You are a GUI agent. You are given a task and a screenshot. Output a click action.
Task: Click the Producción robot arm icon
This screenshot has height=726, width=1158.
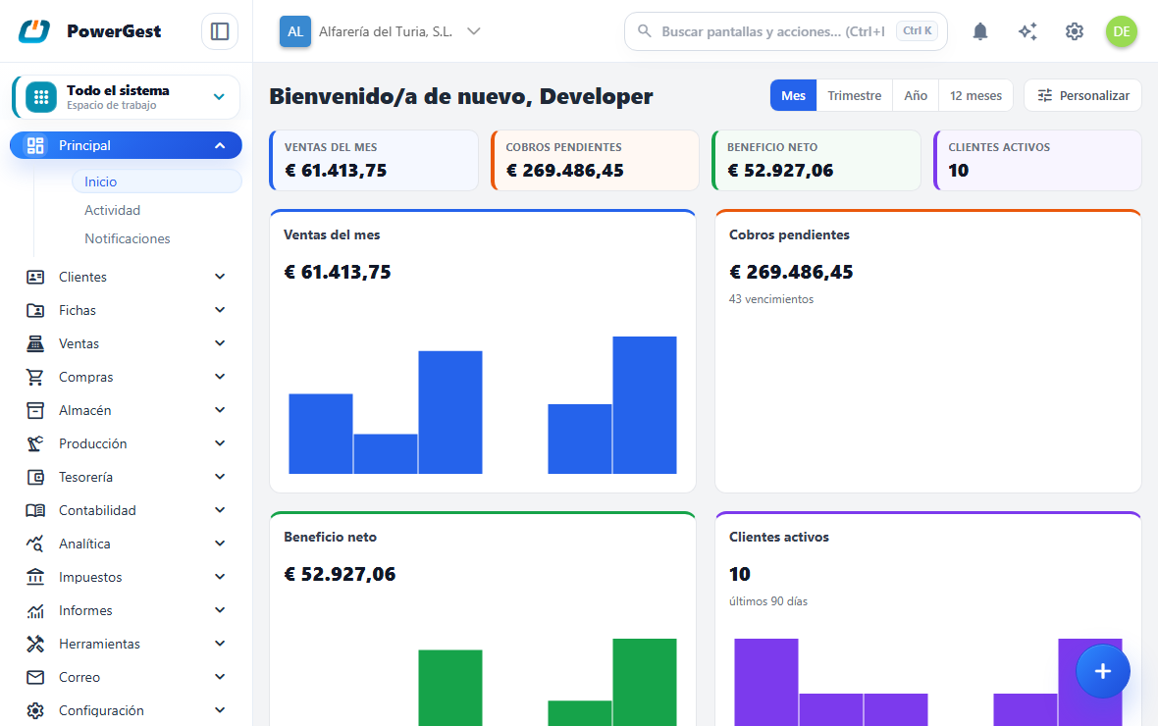[x=35, y=443]
